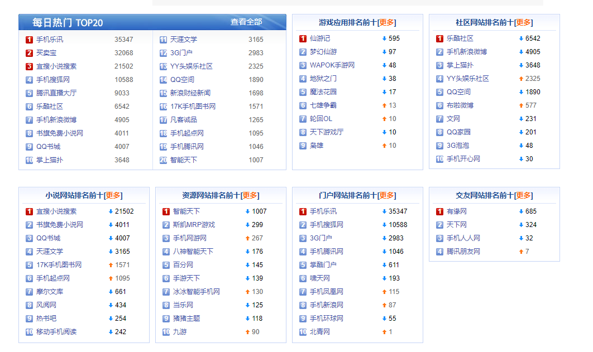593x352 pixels.
Task: Open the 有缘网 dating site link
Action: [x=456, y=211]
